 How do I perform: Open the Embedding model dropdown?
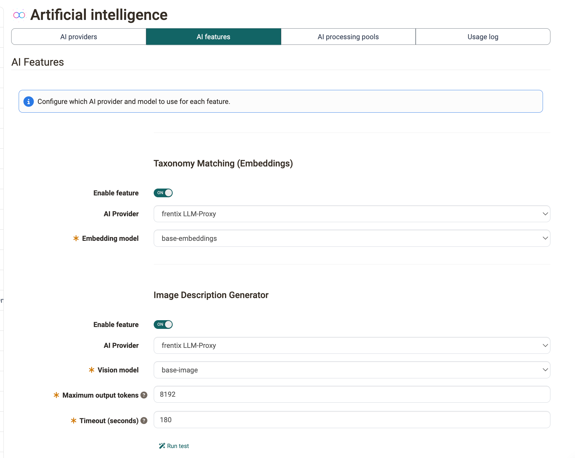coord(352,238)
